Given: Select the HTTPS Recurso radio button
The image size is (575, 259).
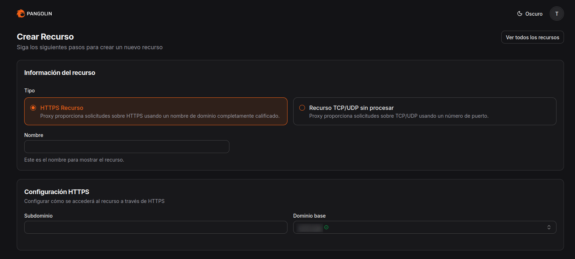Looking at the screenshot, I should [33, 108].
